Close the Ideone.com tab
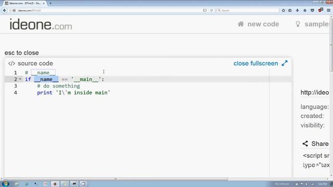The image size is (333, 187). click(x=44, y=3)
